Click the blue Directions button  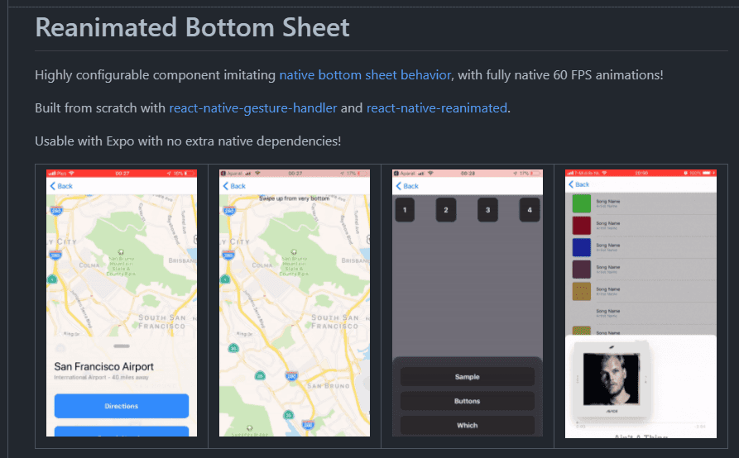click(x=122, y=406)
